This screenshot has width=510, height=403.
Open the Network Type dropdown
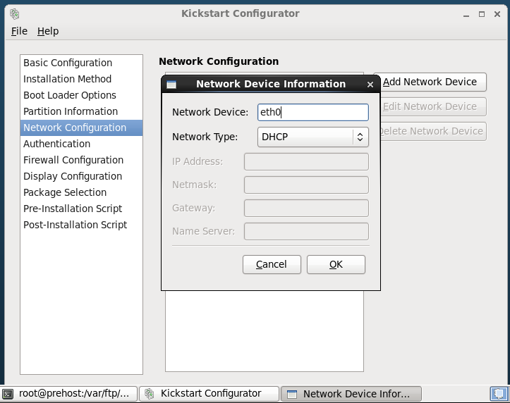click(313, 137)
